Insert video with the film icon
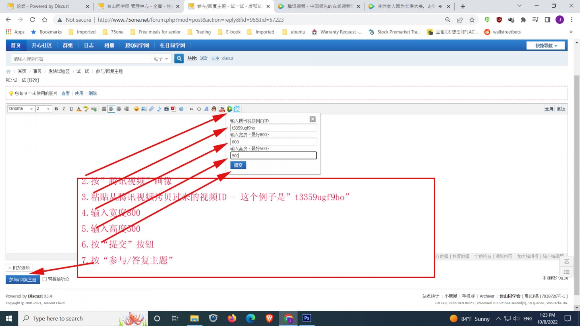 [x=166, y=109]
